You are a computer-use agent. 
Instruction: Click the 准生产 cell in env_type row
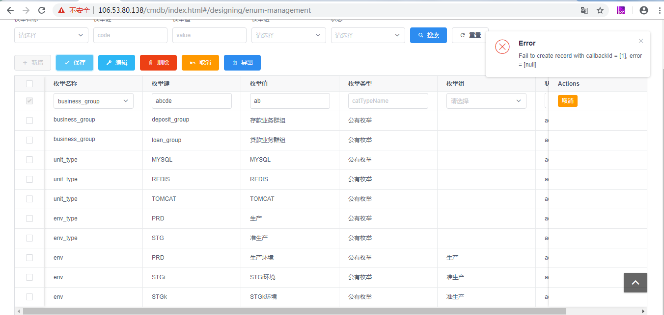coord(259,238)
